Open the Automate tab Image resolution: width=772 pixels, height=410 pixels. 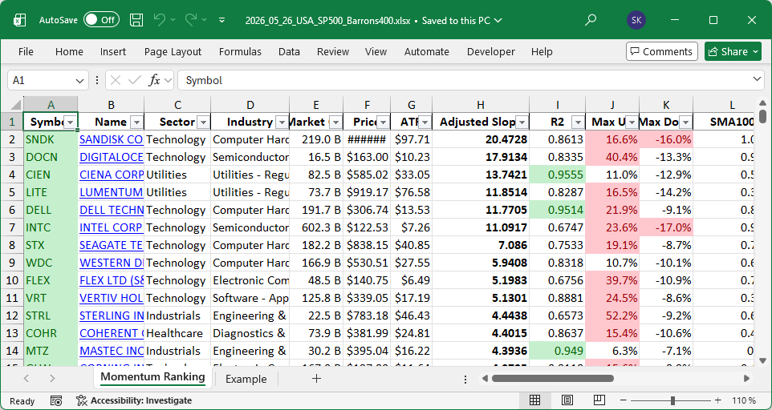tap(426, 51)
